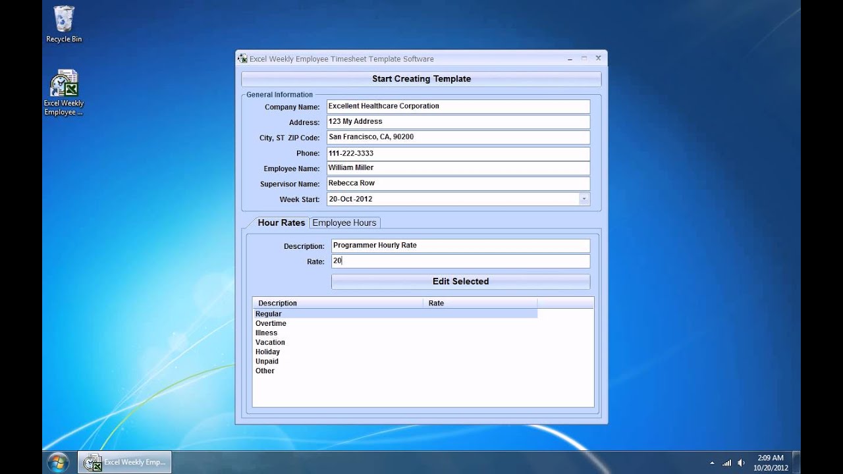This screenshot has height=474, width=843.
Task: Click the Description field Programmer Hourly Rate
Action: pos(460,246)
